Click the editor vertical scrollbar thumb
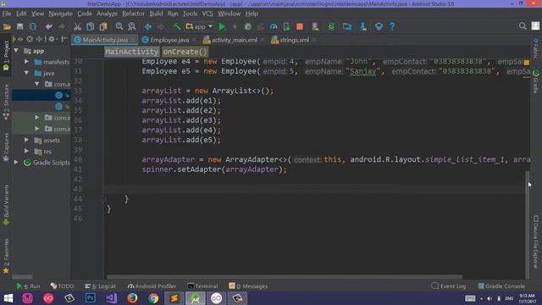This screenshot has width=542, height=305. tap(527, 224)
